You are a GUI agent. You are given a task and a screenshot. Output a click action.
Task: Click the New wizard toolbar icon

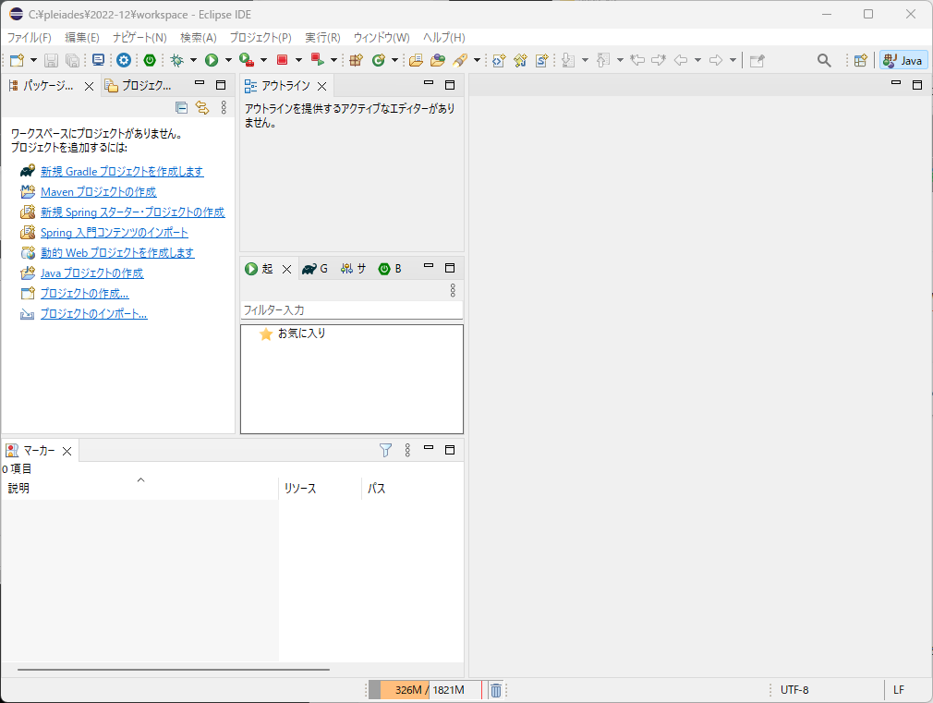[x=17, y=60]
